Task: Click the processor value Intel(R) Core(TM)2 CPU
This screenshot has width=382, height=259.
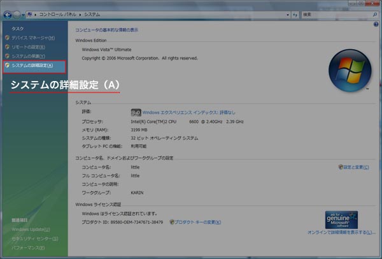Action: [x=153, y=122]
